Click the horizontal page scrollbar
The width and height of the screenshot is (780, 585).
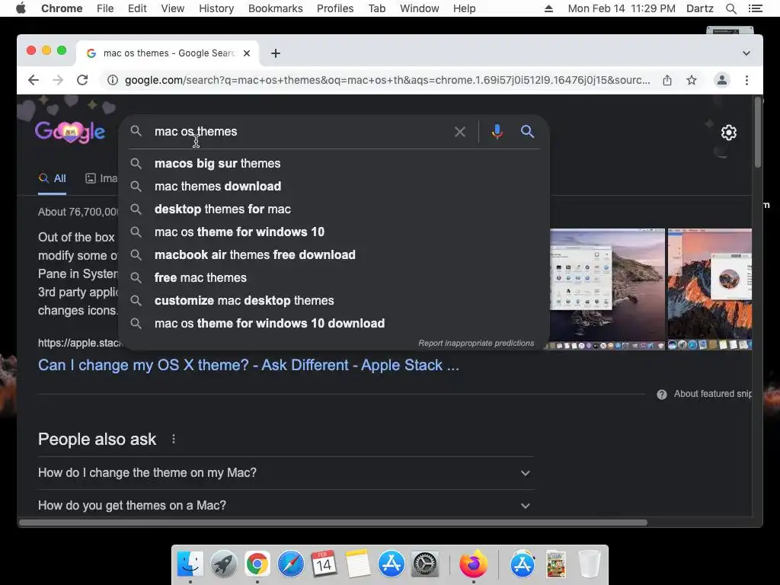[334, 523]
